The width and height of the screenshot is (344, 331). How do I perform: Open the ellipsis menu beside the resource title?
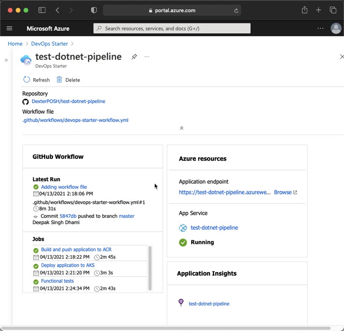click(147, 57)
